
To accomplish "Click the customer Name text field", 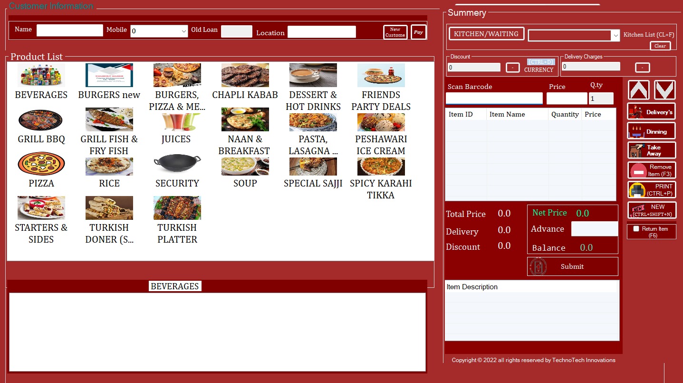I will (70, 30).
